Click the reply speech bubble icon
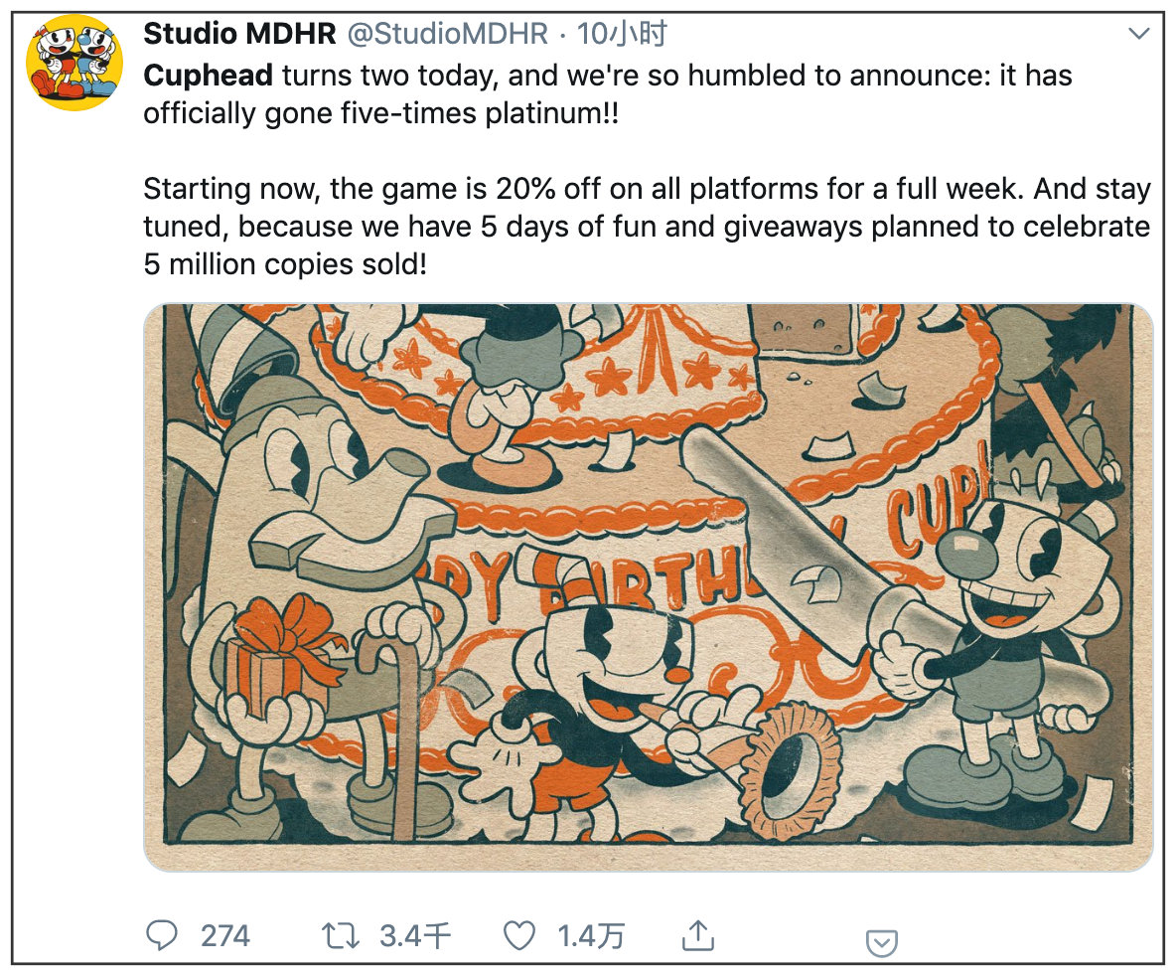The height and width of the screenshot is (976, 1176). [161, 935]
